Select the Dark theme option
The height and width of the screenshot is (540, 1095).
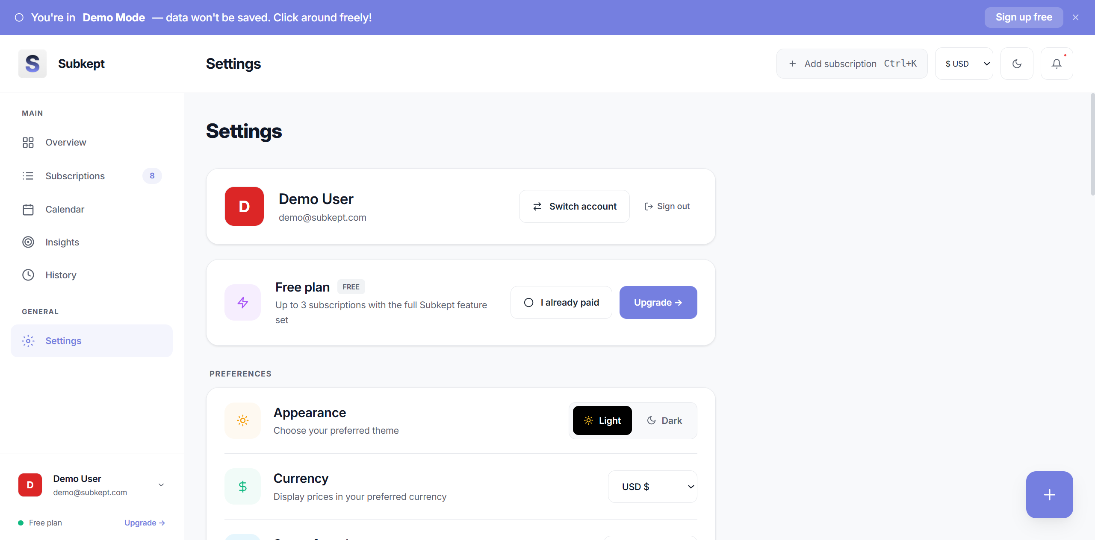(664, 420)
